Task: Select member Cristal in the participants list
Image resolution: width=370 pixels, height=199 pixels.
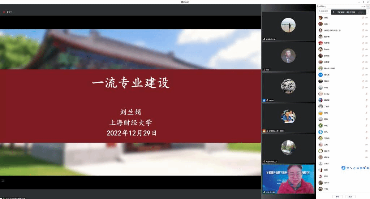Action: [x=326, y=94]
